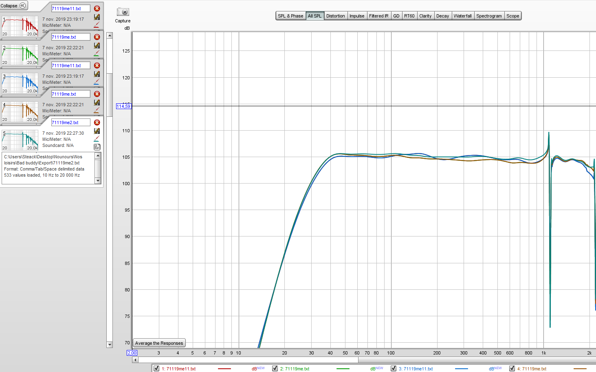Toggle trace 3: 71119me11.txt checkbox
Screen dimensions: 596x372
coord(394,368)
